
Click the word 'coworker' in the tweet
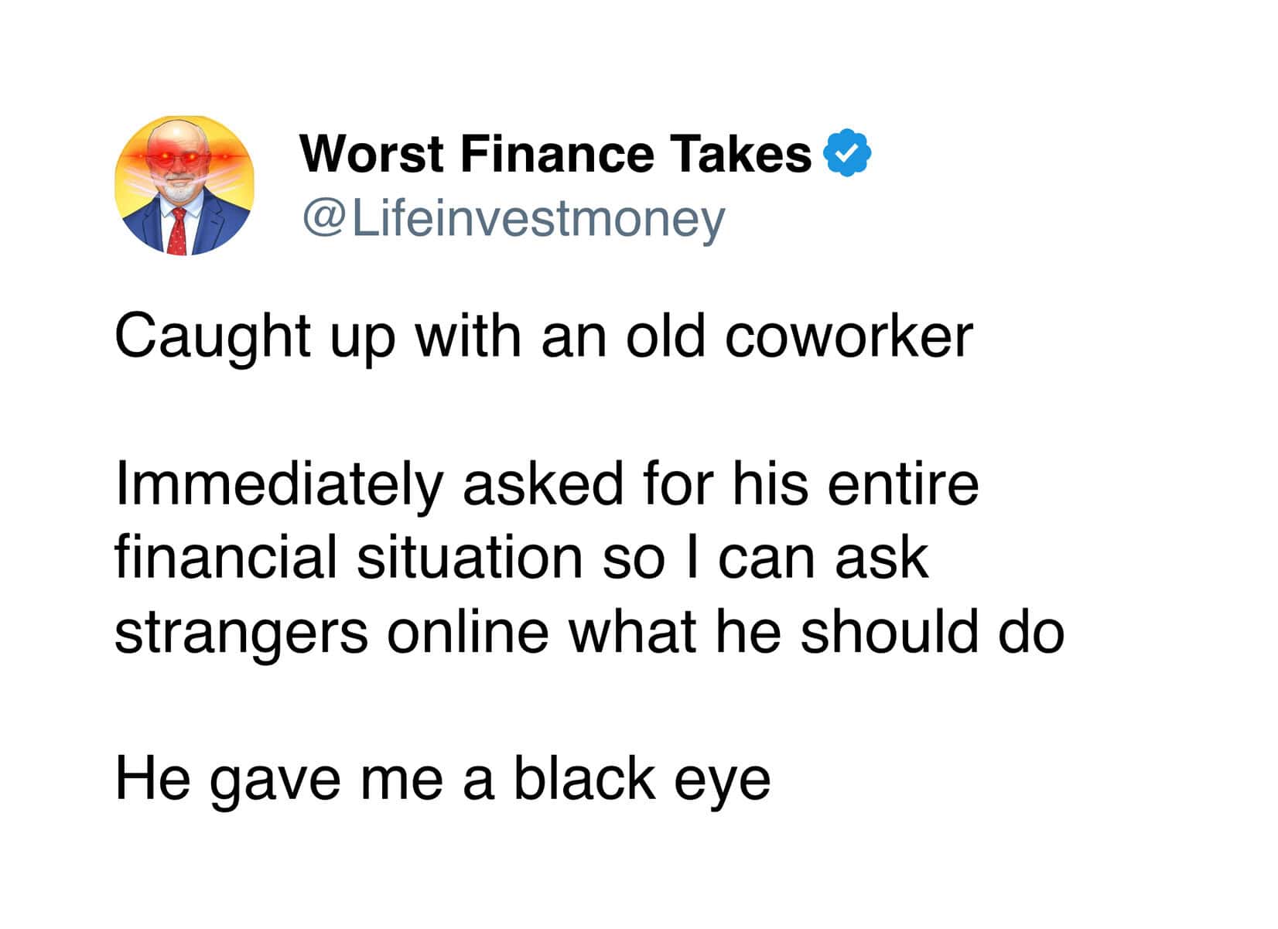(848, 336)
